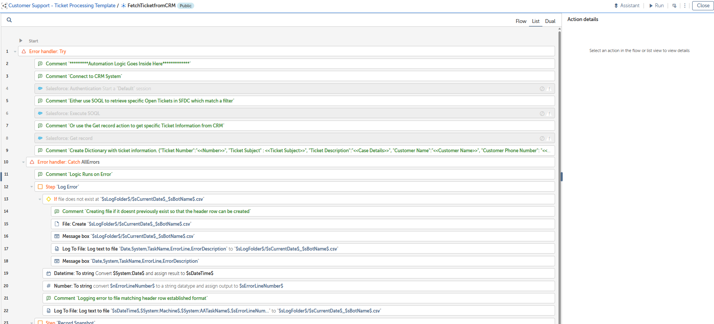Viewport: 714px width, 324px height.
Task: Click the disabled icon on Execute SOQL row
Action: tap(542, 114)
